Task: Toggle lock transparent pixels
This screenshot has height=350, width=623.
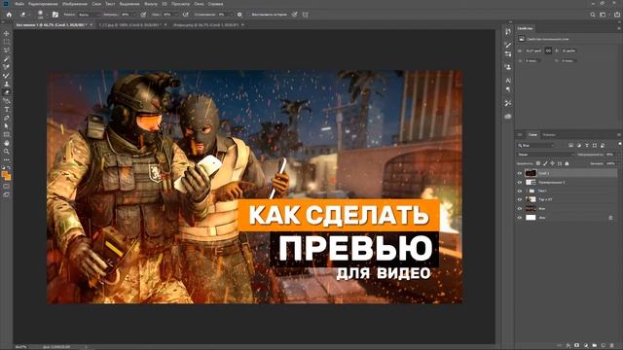Action: [x=538, y=163]
